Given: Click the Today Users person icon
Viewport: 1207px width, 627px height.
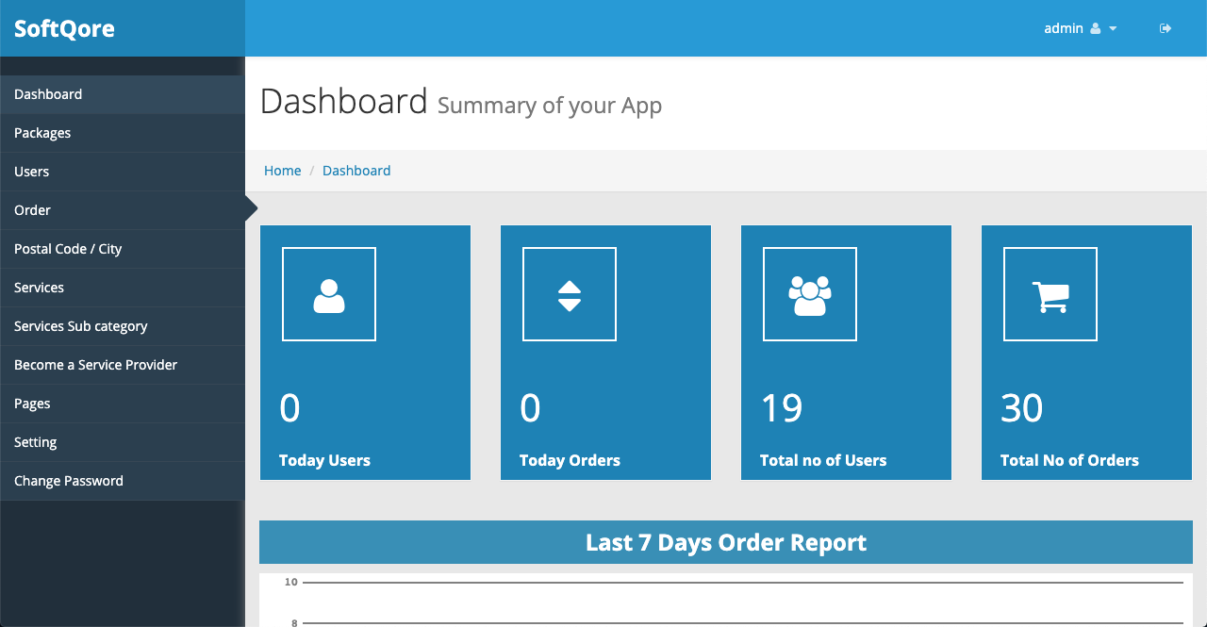Looking at the screenshot, I should (x=329, y=295).
